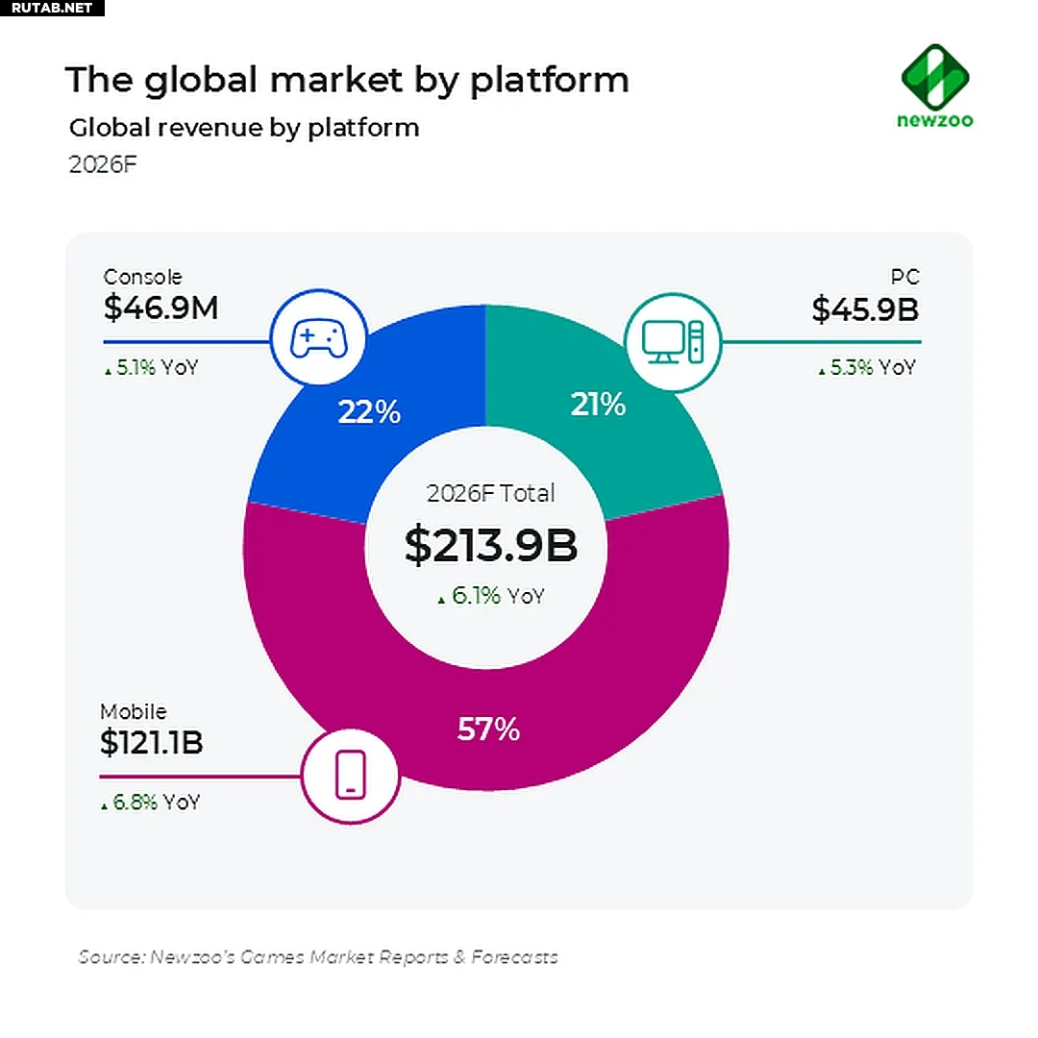Click the 2026F Total label

click(490, 493)
